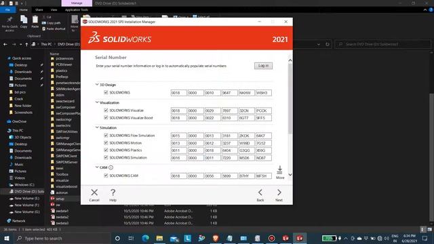Collapse the CAM section
Image resolution: width=434 pixels, height=244 pixels.
[97, 167]
